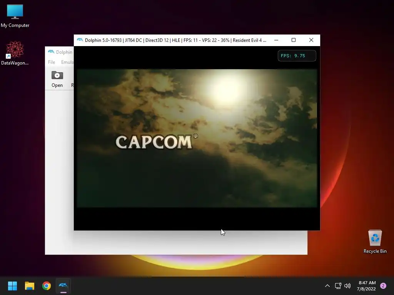Open the DataWagon desktop shortcut

(x=15, y=53)
